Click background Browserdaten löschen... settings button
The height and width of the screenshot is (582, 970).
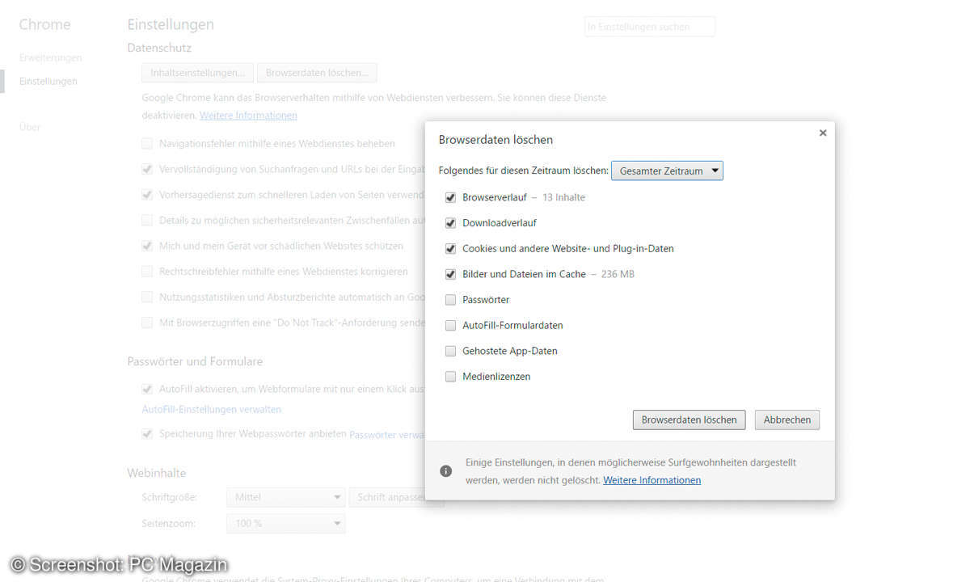click(x=317, y=73)
